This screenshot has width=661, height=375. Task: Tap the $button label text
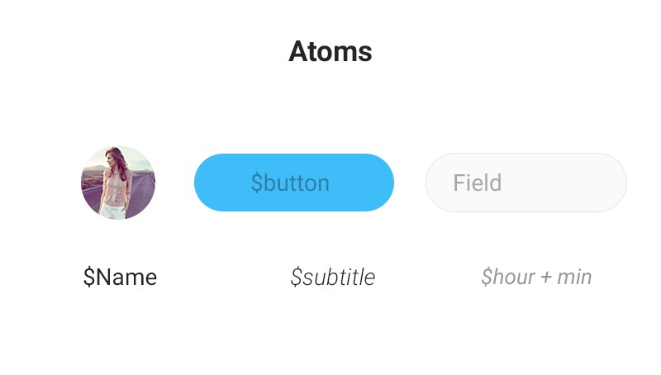pyautogui.click(x=290, y=183)
